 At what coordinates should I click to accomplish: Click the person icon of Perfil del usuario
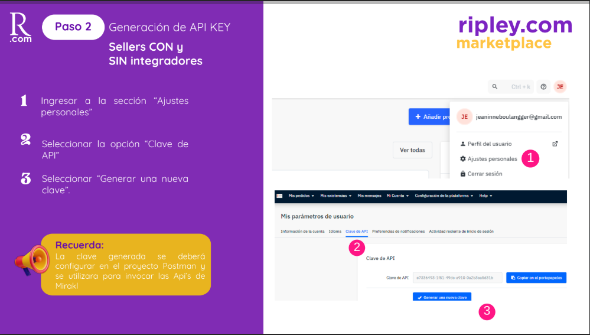click(463, 144)
